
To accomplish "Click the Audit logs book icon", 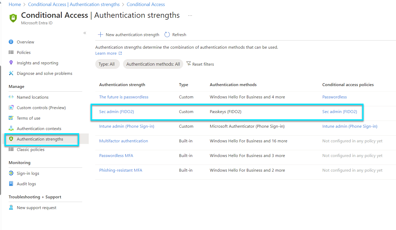I will coord(11,184).
